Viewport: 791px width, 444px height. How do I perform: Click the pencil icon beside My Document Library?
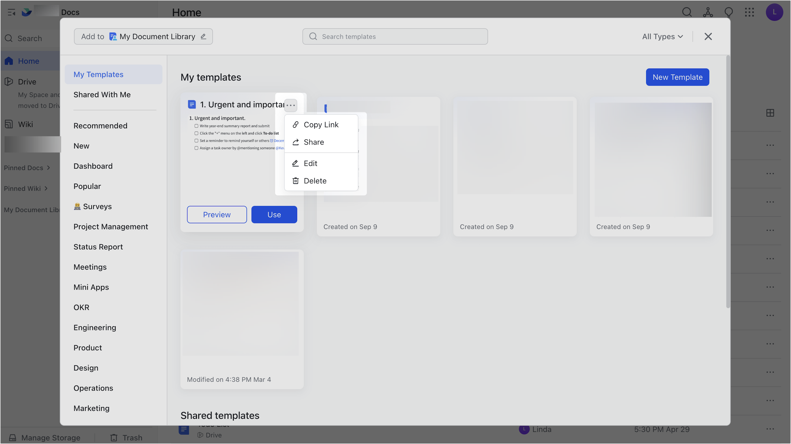(203, 37)
